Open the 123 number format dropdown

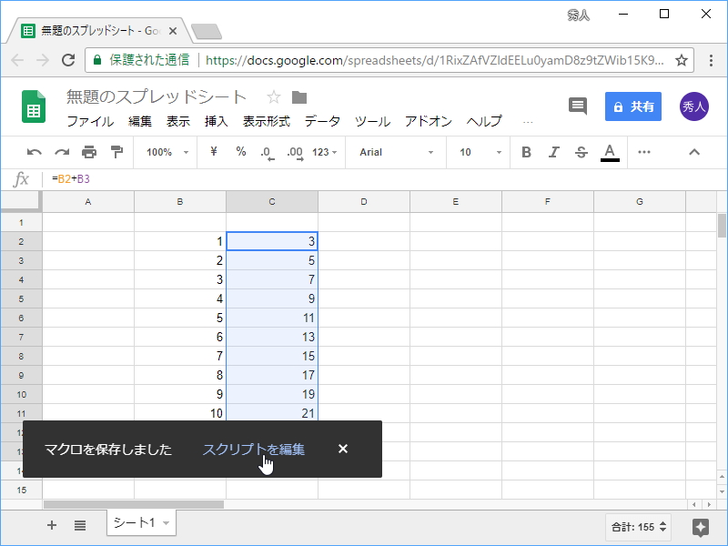pos(324,152)
